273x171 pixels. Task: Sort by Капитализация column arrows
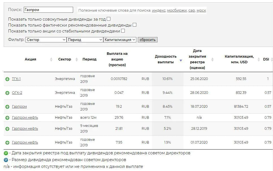coord(259,59)
